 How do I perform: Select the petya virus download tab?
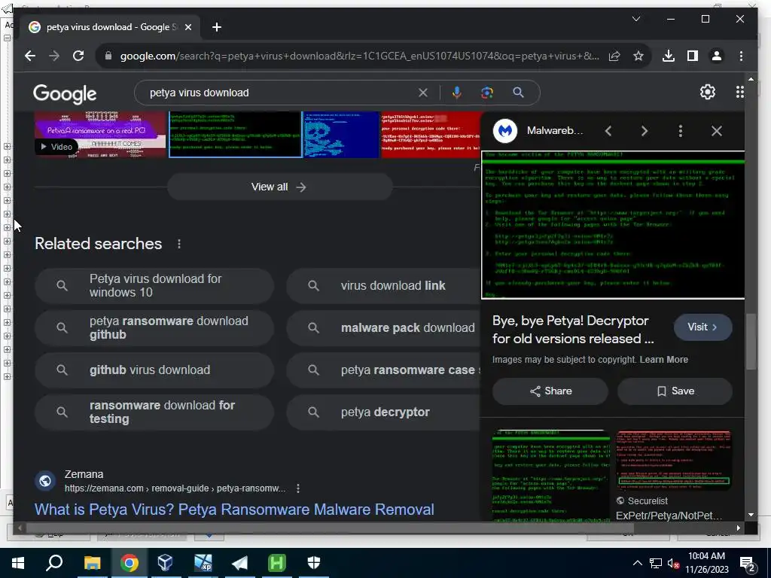coord(111,27)
